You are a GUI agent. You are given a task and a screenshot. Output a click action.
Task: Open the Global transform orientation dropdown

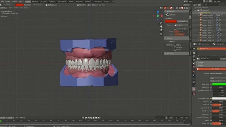click(x=81, y=5)
